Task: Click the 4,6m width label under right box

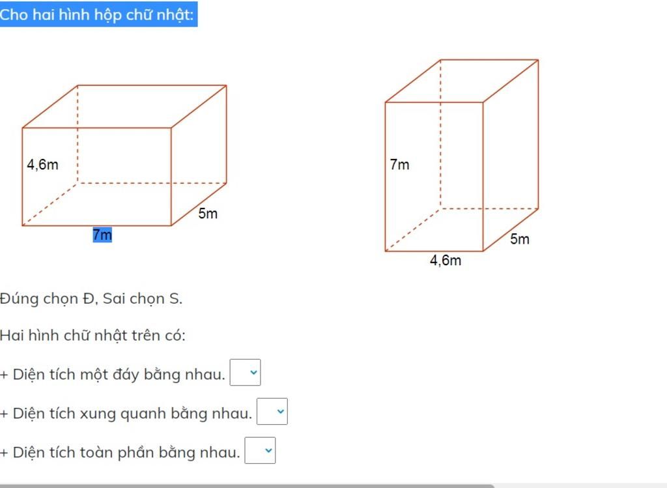Action: pos(446,260)
